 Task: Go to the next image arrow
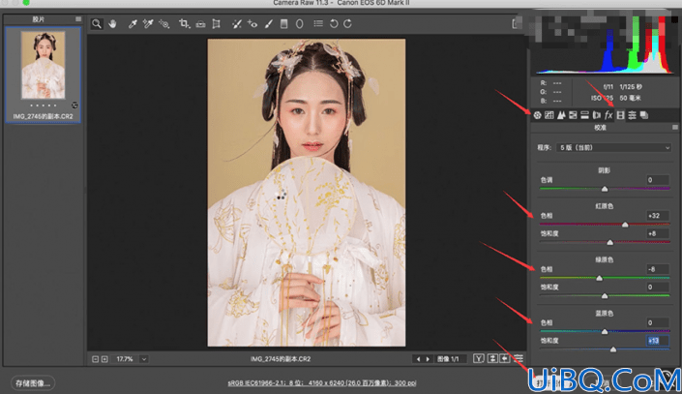coord(428,359)
